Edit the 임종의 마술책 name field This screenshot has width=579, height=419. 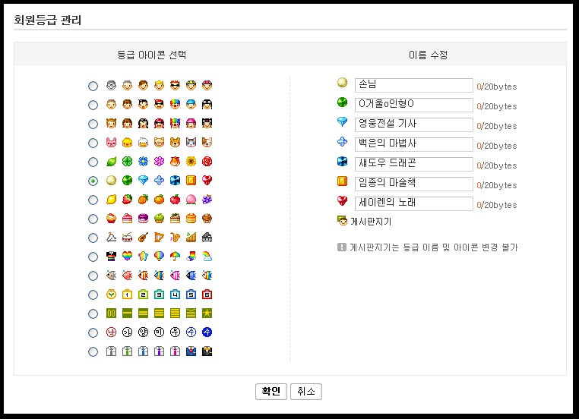(413, 184)
